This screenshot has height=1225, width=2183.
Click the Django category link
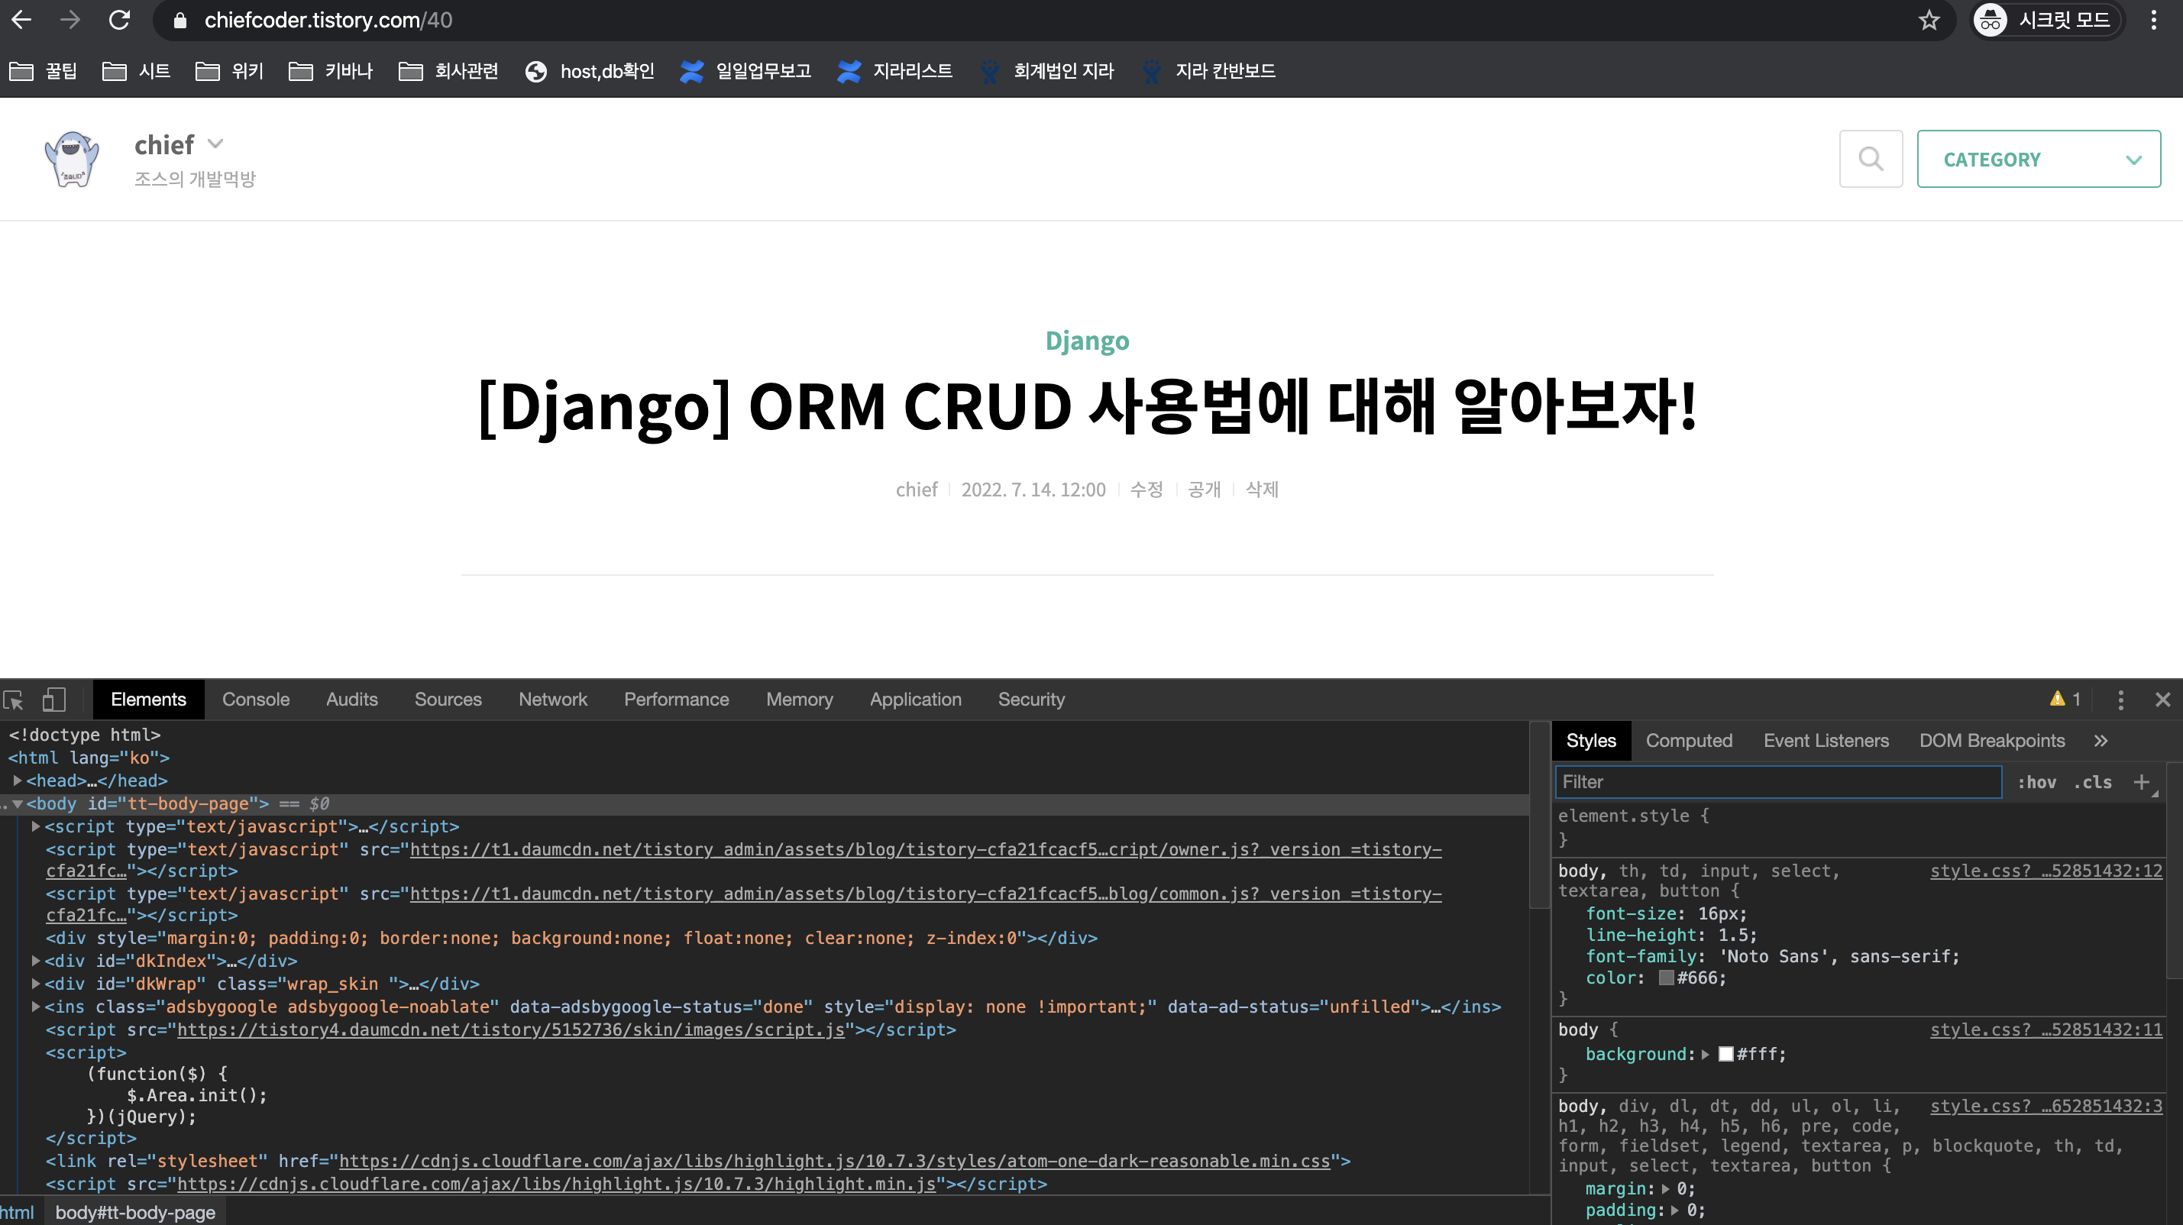[1086, 341]
